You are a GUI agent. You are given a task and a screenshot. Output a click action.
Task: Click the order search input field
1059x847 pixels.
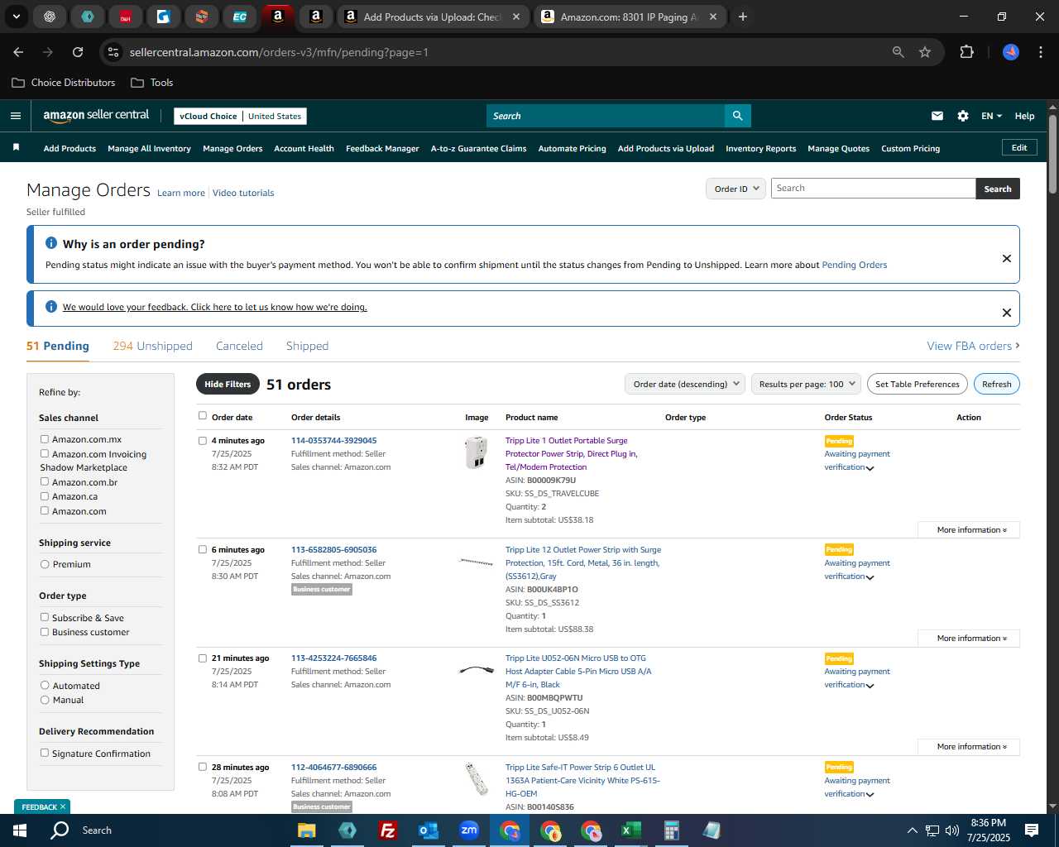pos(873,189)
